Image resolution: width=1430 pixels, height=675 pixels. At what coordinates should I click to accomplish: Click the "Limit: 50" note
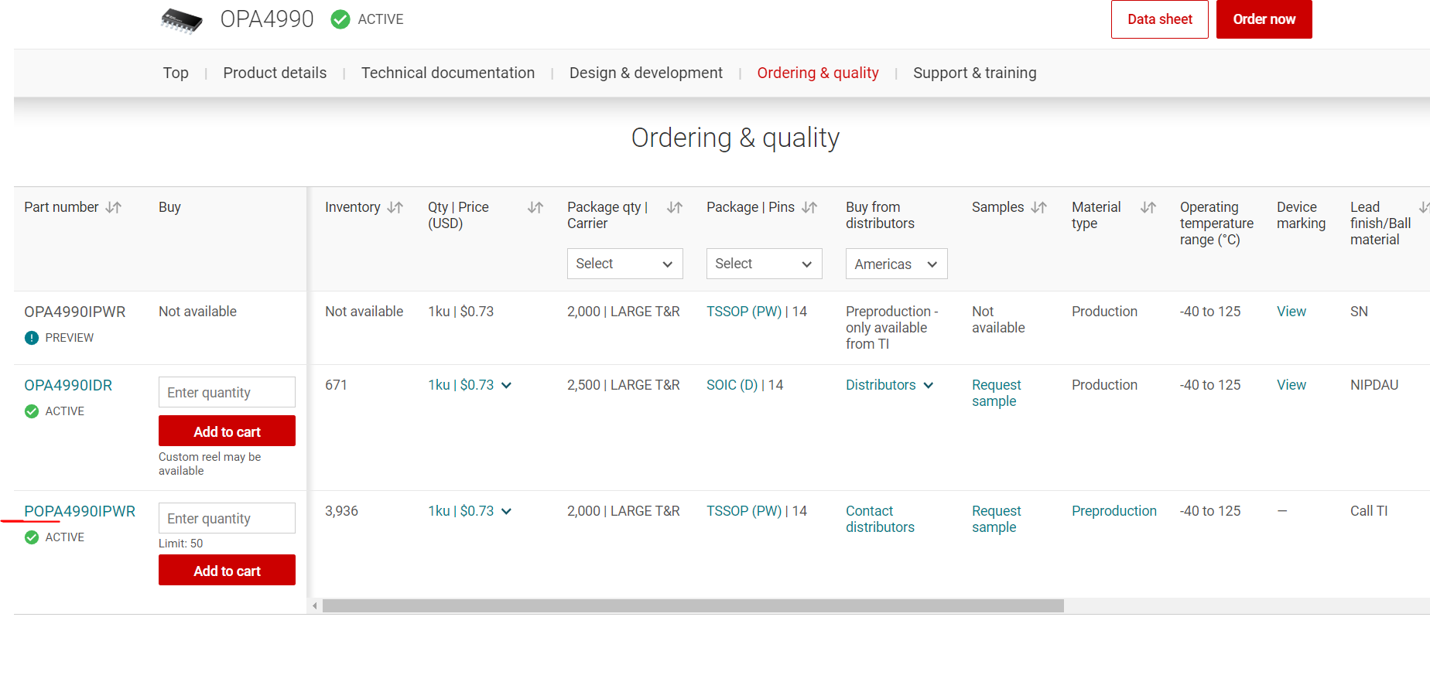(181, 544)
